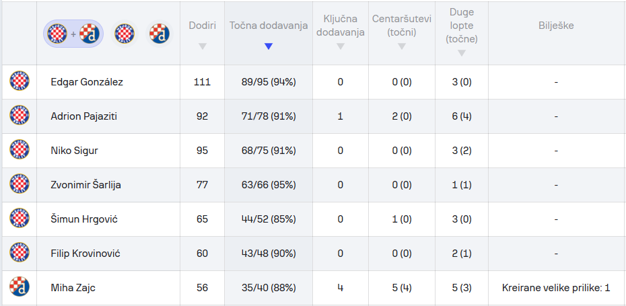Click Kreirane velike prilike note cell
The height and width of the screenshot is (306, 626).
tap(556, 288)
